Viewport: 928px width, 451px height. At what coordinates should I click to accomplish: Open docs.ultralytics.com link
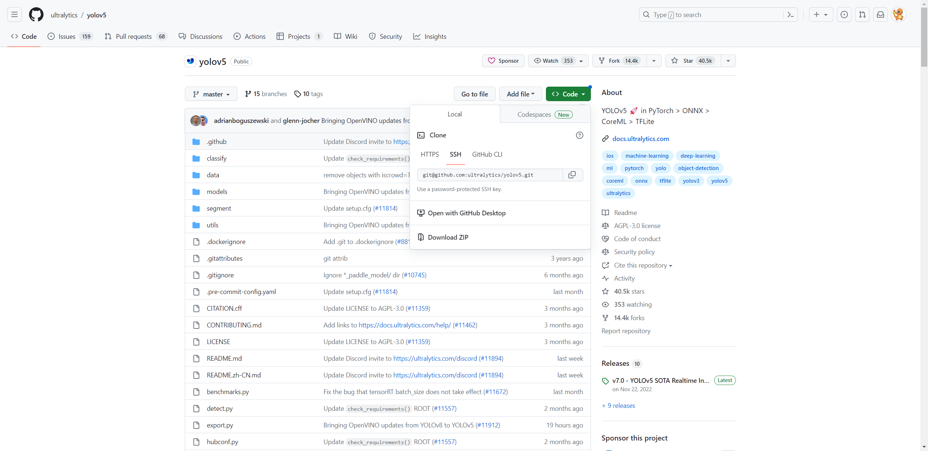tap(641, 139)
